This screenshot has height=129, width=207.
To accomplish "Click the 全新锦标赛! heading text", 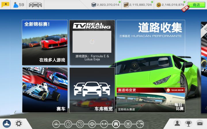I will click(37, 24).
